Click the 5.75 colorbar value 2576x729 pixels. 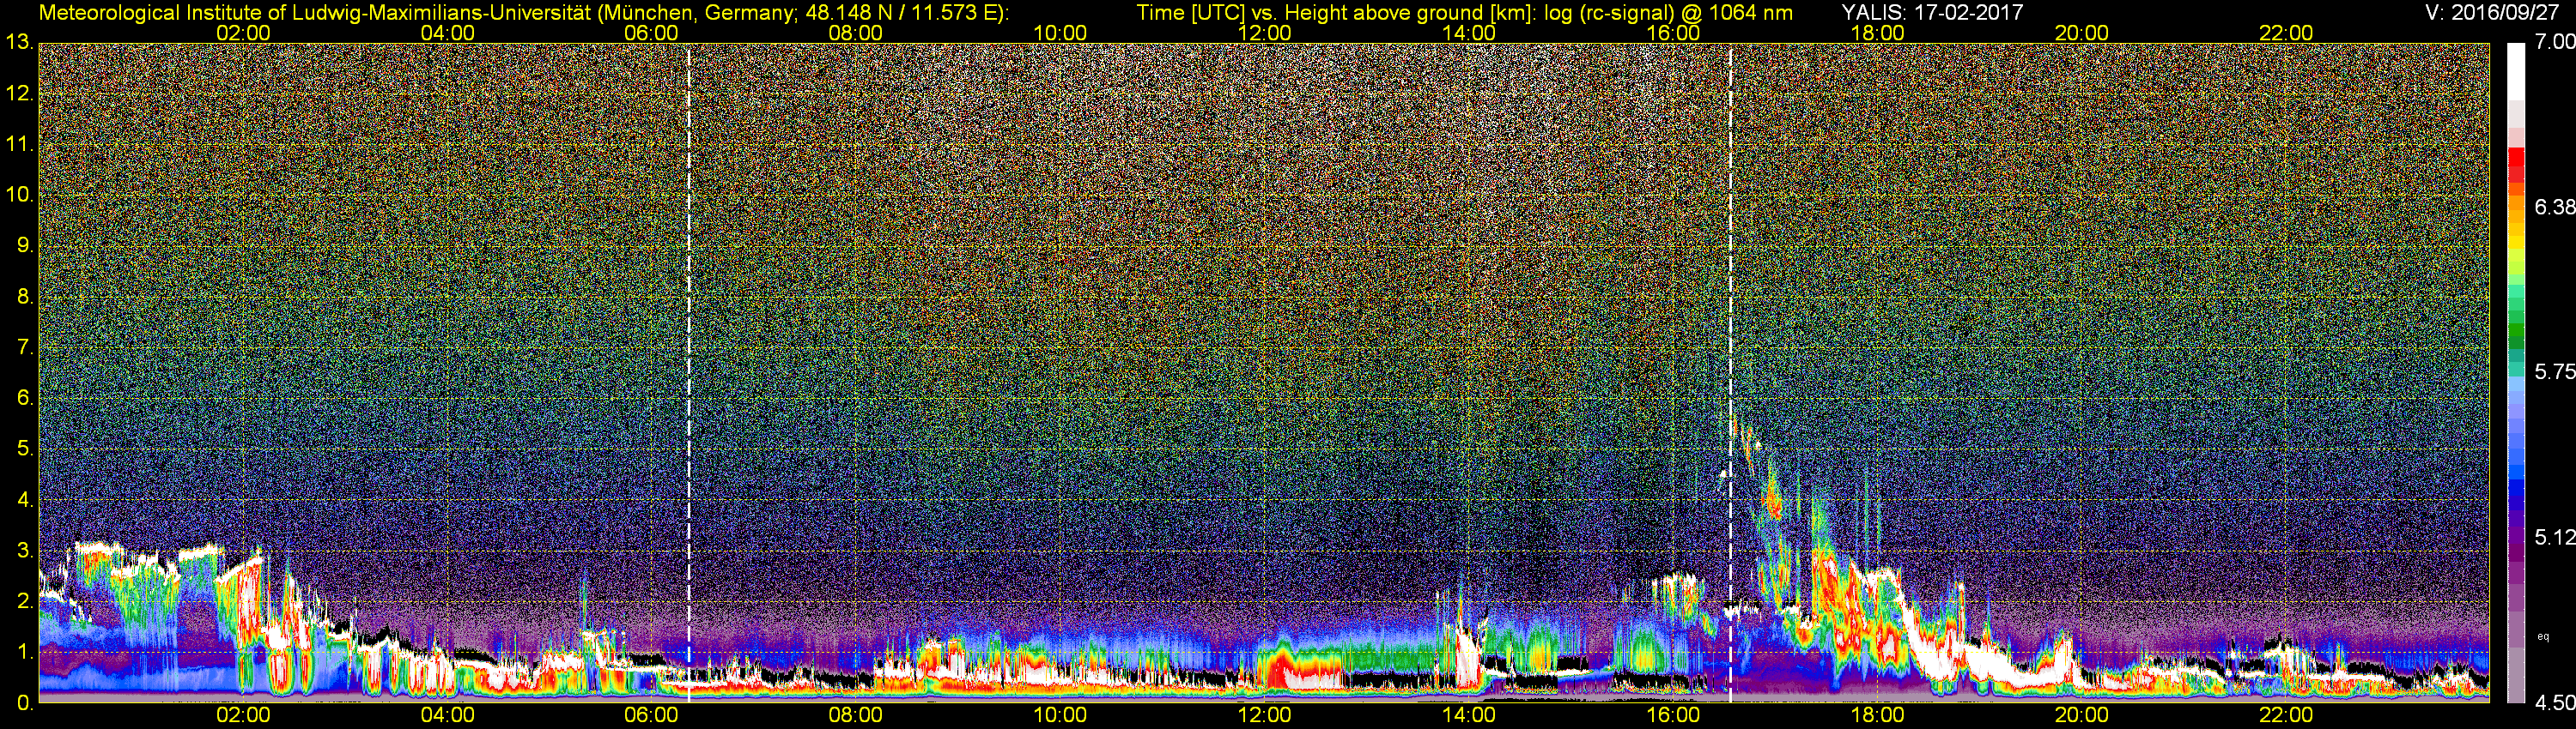click(x=2554, y=371)
